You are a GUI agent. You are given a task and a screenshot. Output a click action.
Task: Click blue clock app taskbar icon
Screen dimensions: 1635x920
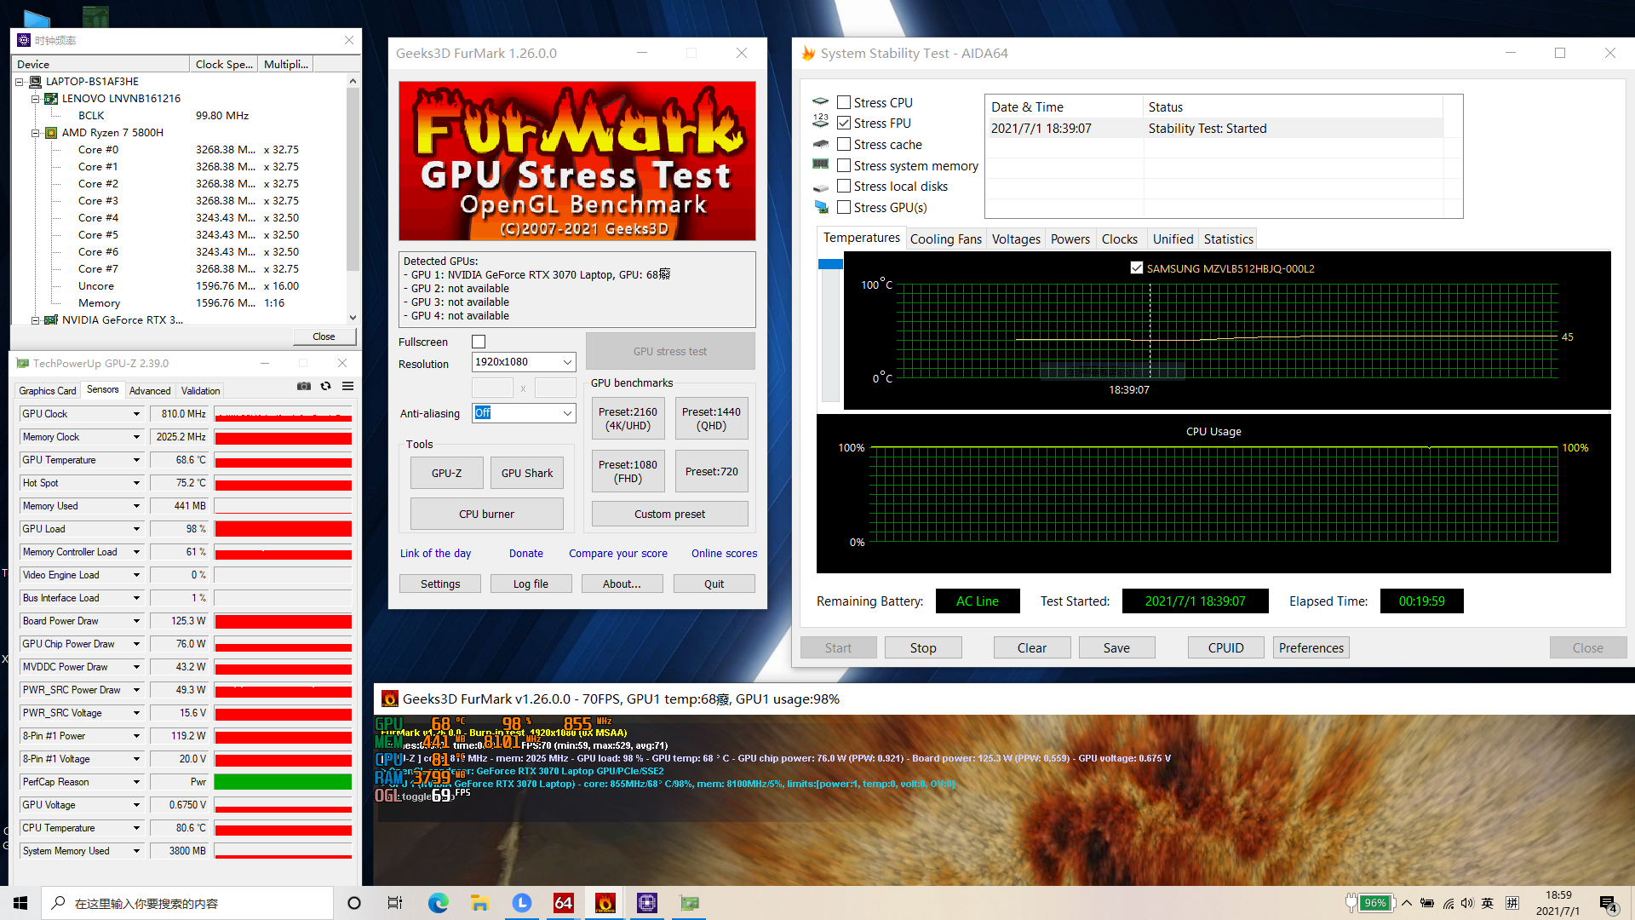pos(521,903)
